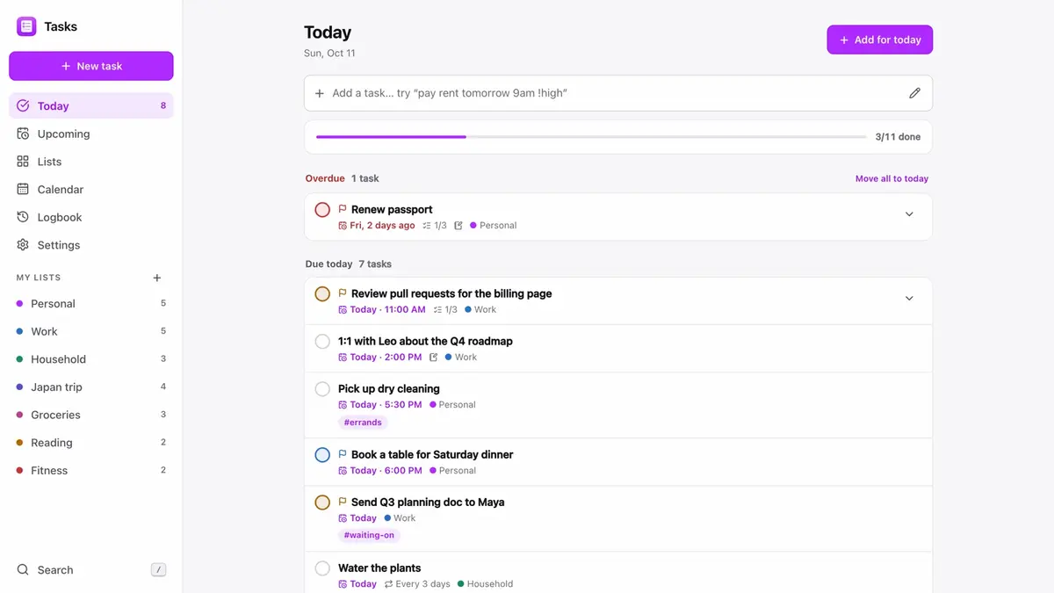1054x593 pixels.
Task: Click the Upcoming calendar-clock icon in sidebar
Action: 23,134
